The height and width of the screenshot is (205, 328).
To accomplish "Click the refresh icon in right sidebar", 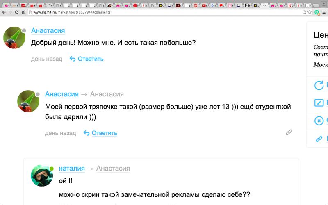I will (x=319, y=85).
